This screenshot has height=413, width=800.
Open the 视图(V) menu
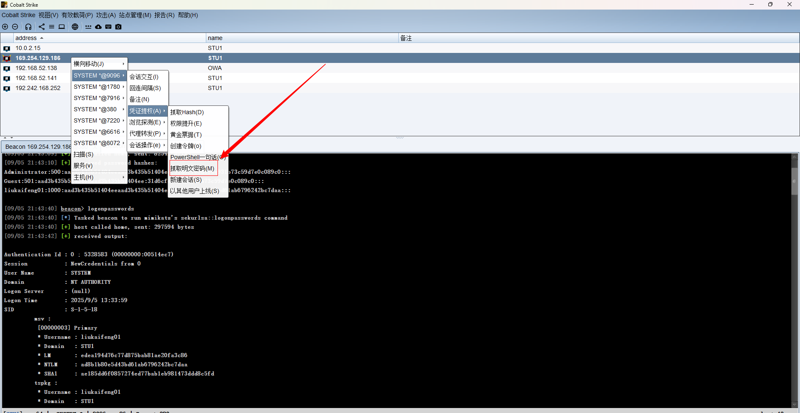point(48,15)
